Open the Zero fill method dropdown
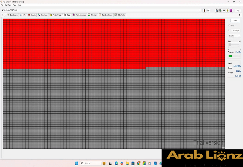The image size is (243, 167). (234, 36)
